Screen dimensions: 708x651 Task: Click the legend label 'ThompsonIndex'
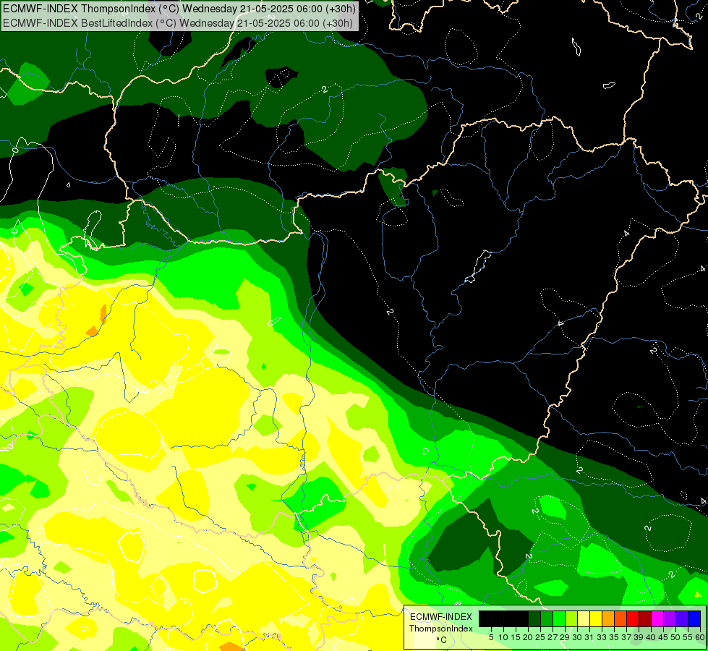440,629
